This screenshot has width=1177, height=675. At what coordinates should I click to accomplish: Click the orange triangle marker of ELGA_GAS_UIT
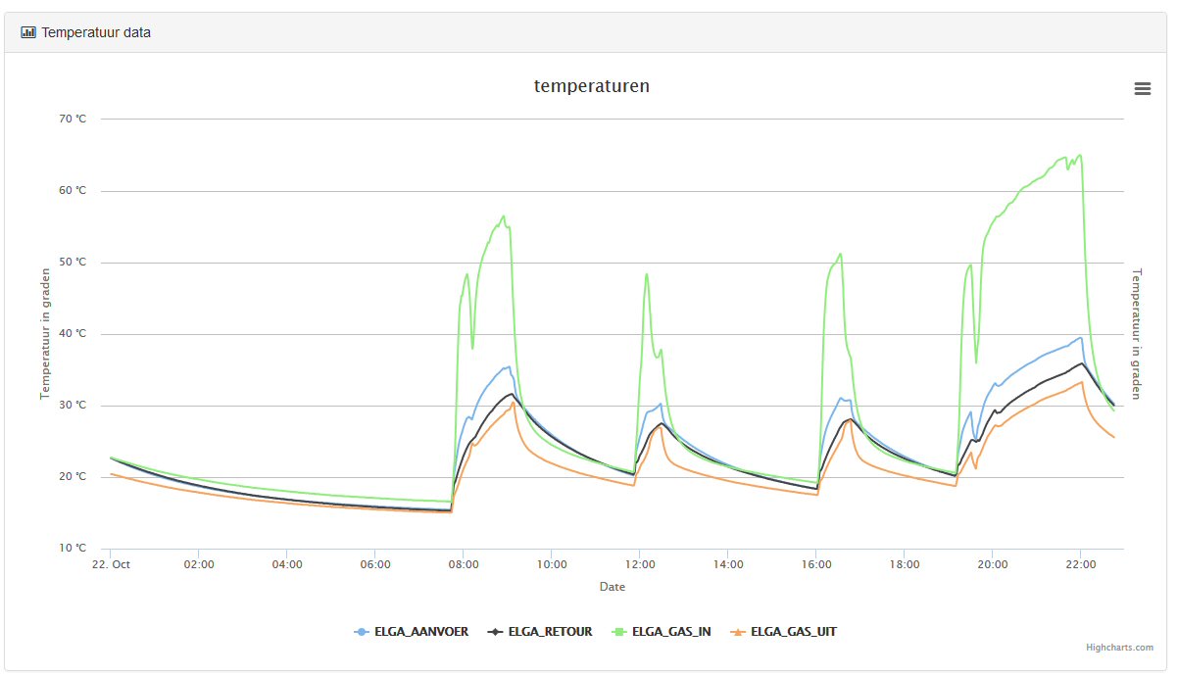coord(738,632)
